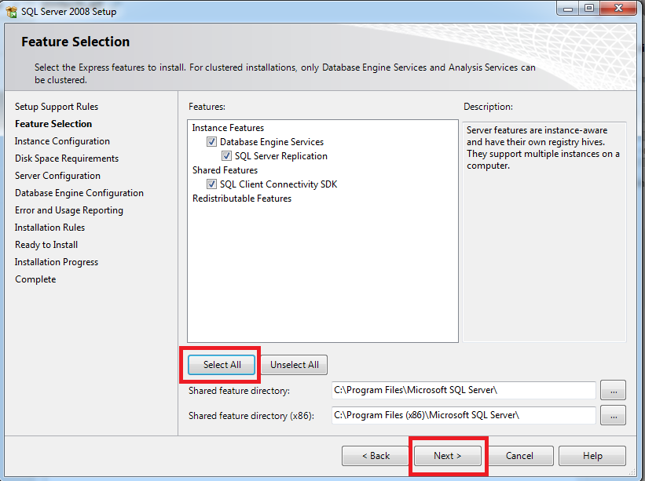Image resolution: width=645 pixels, height=481 pixels.
Task: Select the Redistributable Features tree node
Action: [x=241, y=199]
